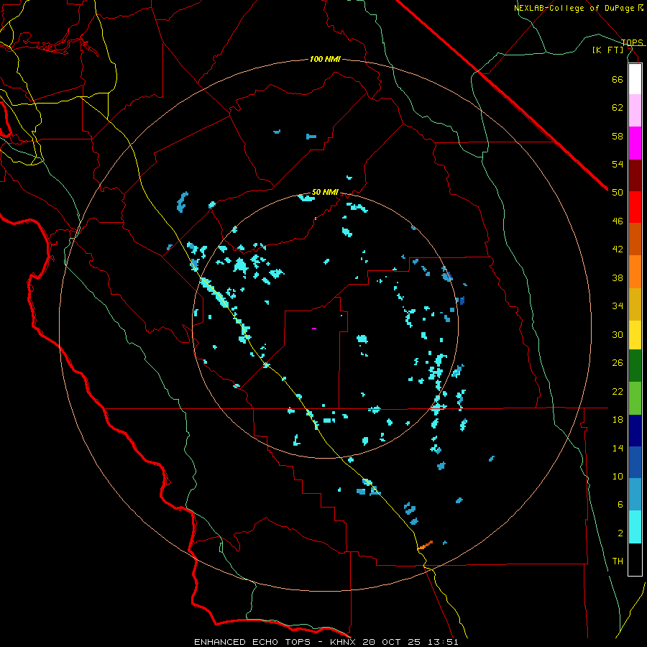Click the 46 value on the legend
Image resolution: width=647 pixels, height=647 pixels.
pos(618,221)
